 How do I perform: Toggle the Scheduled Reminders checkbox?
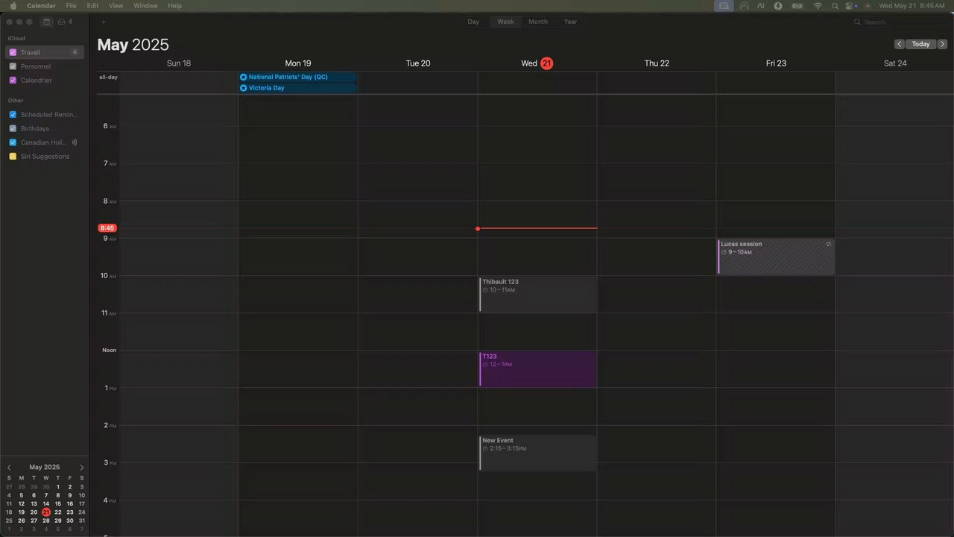point(13,115)
